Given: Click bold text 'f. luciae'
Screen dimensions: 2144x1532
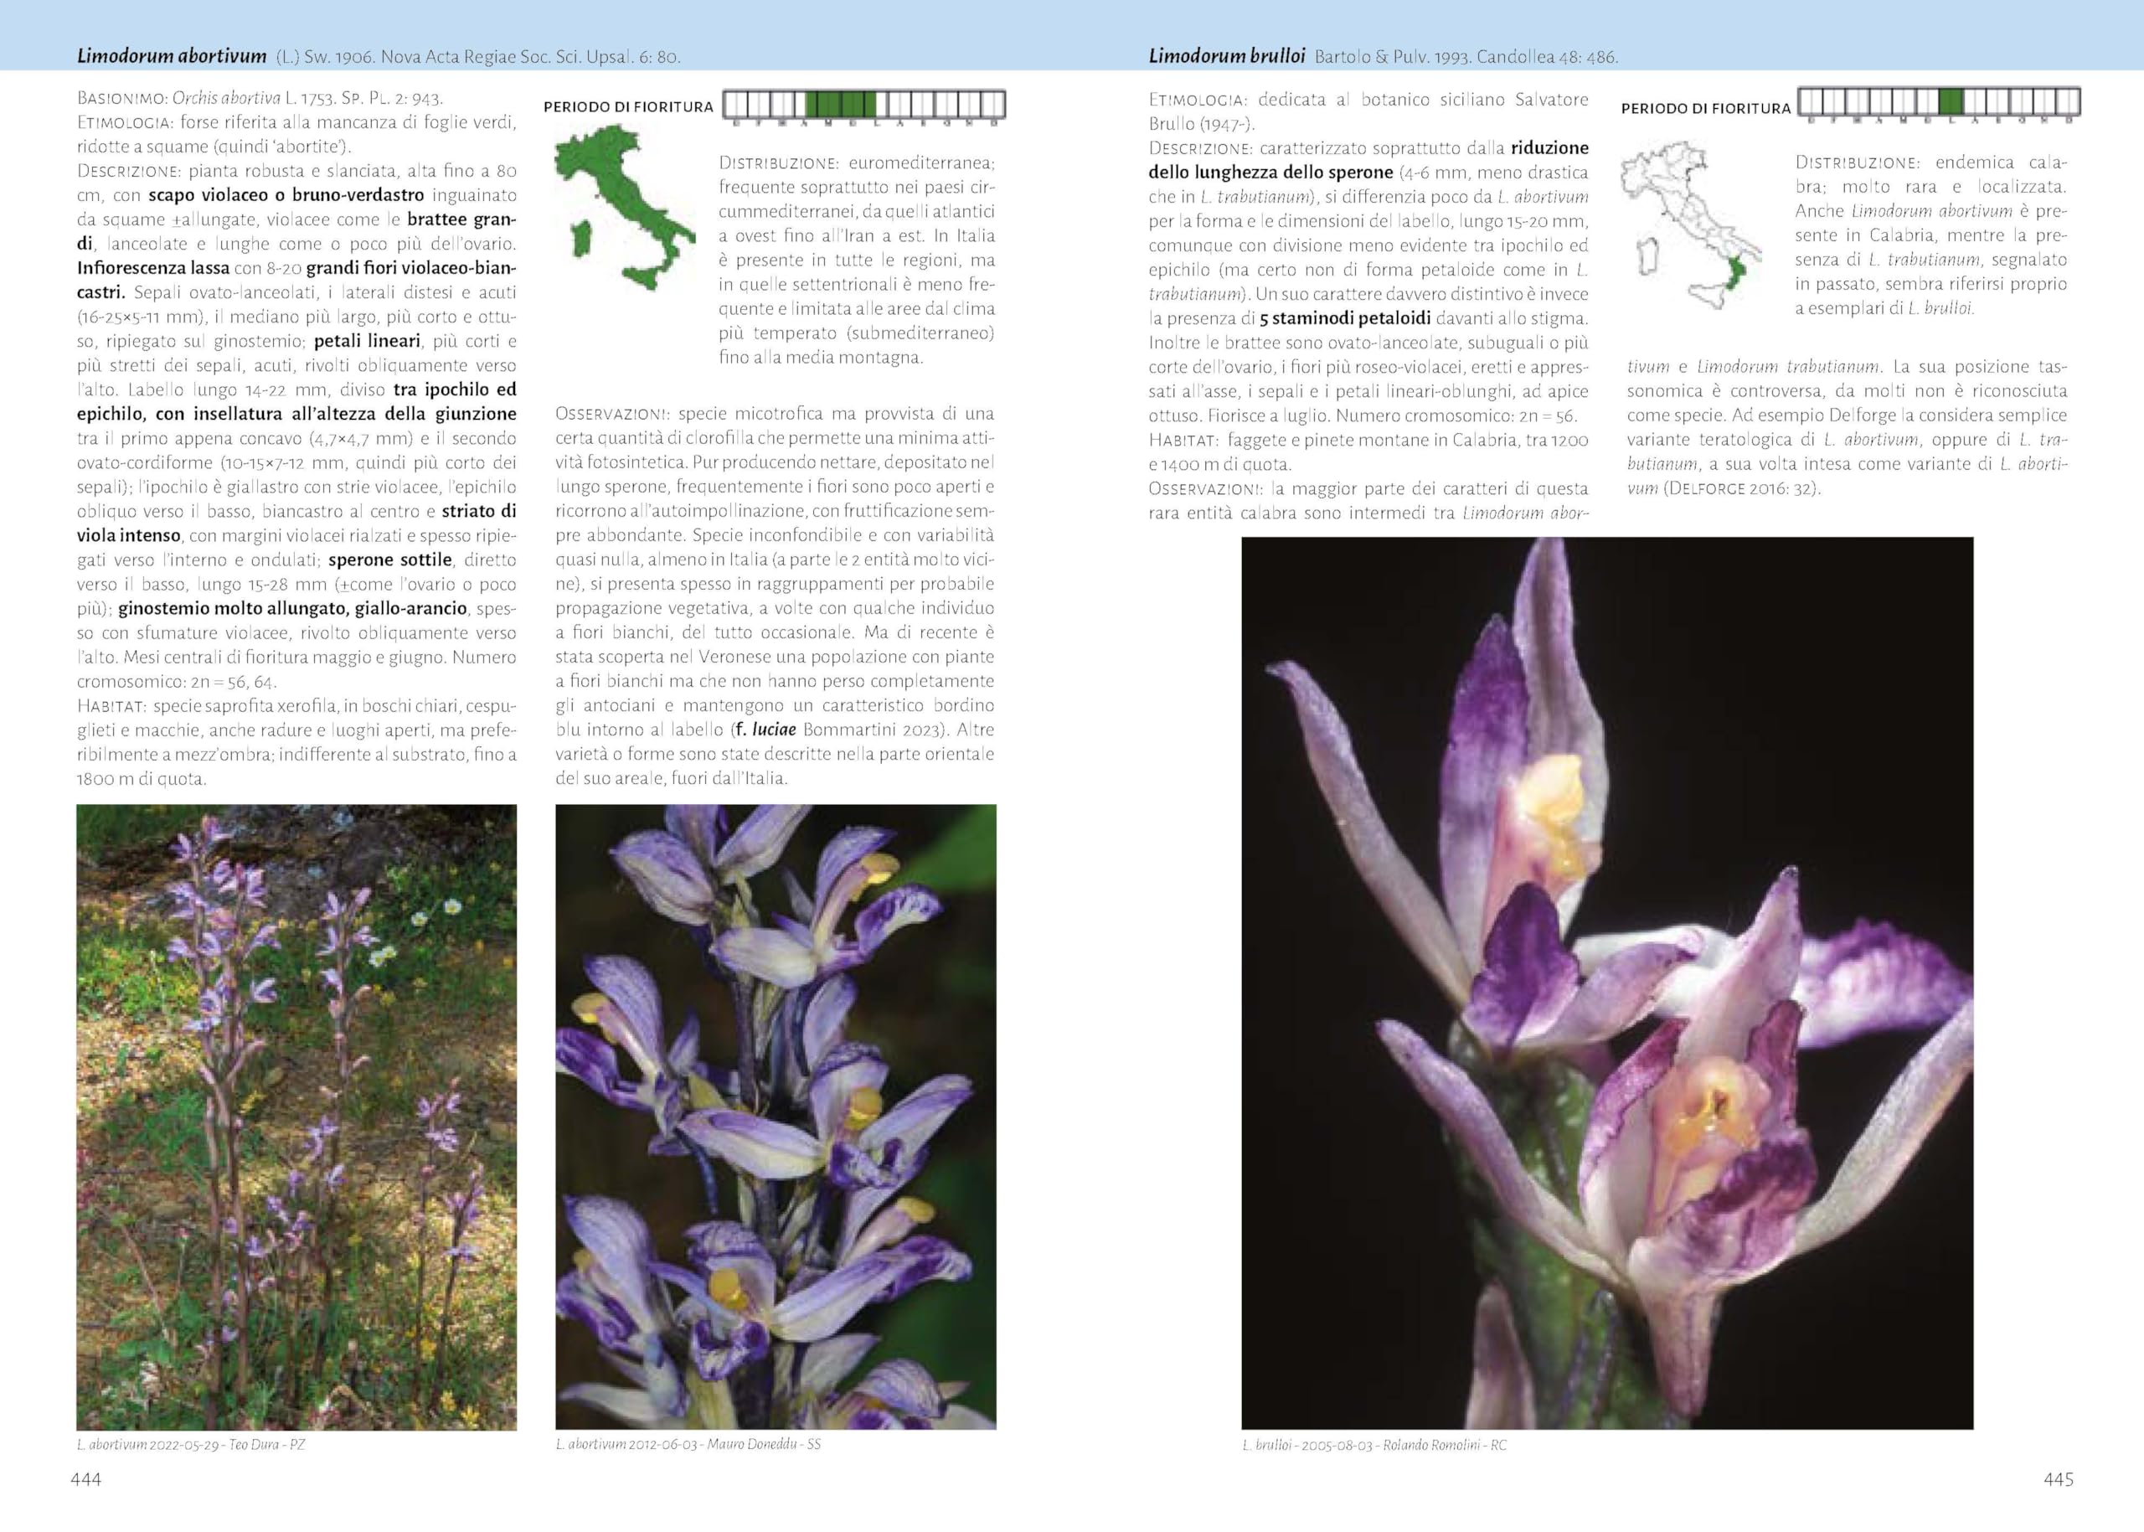Looking at the screenshot, I should [764, 730].
